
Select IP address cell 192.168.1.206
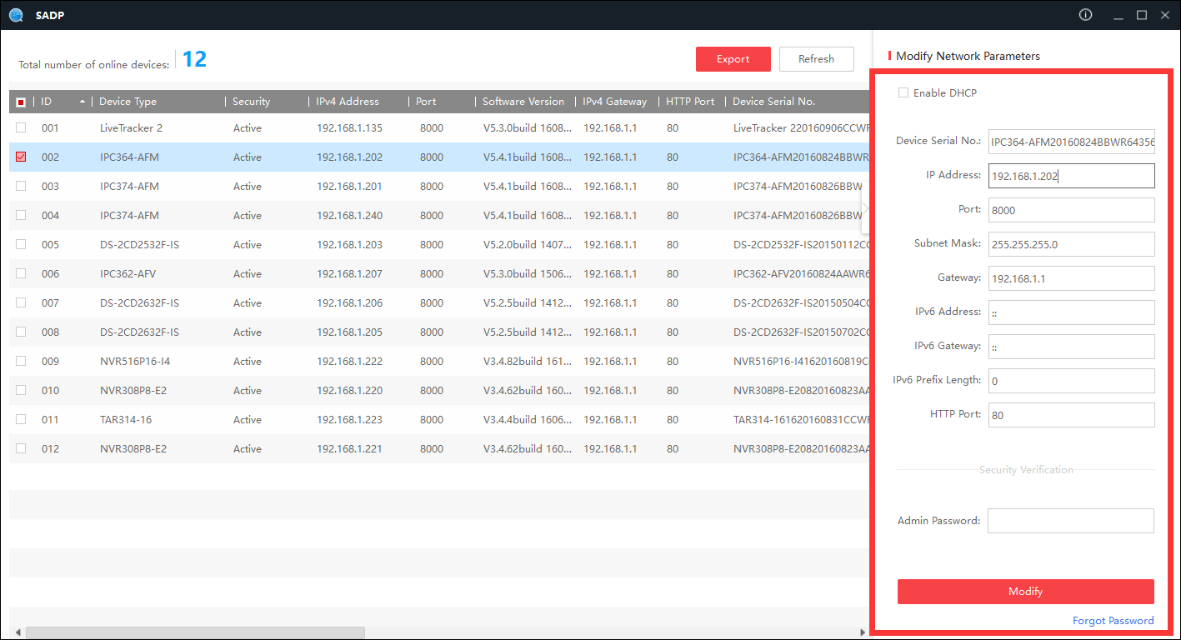click(x=349, y=303)
